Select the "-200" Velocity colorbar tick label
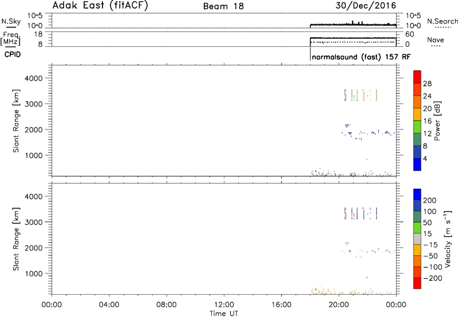The width and height of the screenshot is (458, 317). coord(432,278)
